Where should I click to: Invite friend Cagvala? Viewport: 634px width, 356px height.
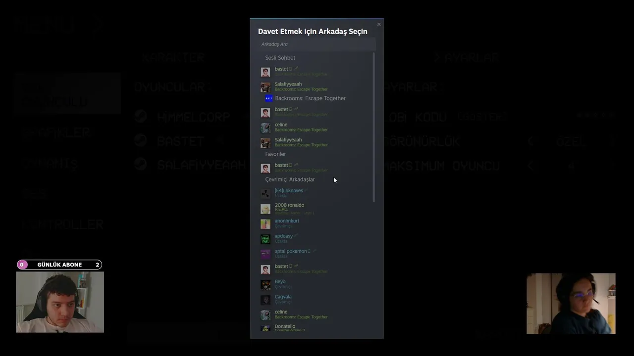(317, 300)
